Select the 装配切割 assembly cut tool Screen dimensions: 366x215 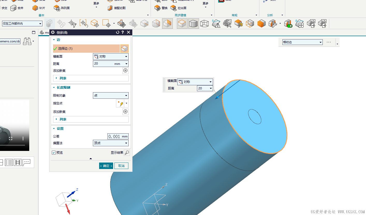[116, 8]
